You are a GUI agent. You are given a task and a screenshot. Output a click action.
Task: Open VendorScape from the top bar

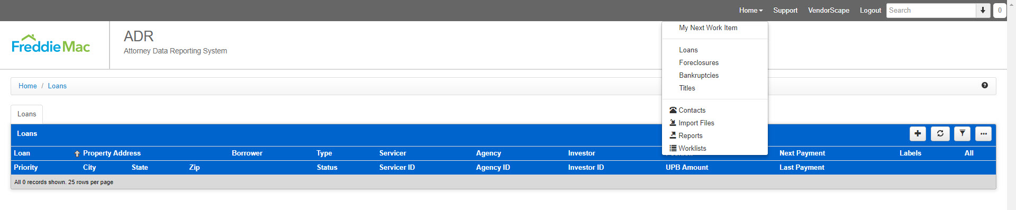point(828,10)
